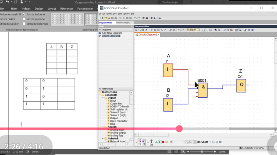Toggle input I2 switch in simulation bar

pyautogui.click(x=144, y=142)
